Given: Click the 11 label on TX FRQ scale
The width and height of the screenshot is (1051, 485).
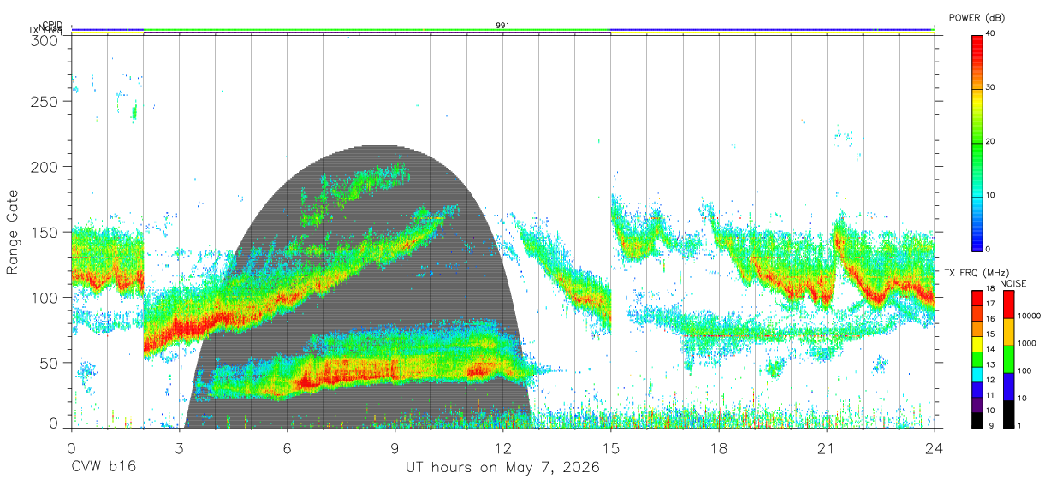Looking at the screenshot, I should coord(990,395).
